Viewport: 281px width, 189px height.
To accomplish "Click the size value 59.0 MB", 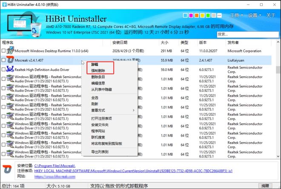I will [x=166, y=70].
